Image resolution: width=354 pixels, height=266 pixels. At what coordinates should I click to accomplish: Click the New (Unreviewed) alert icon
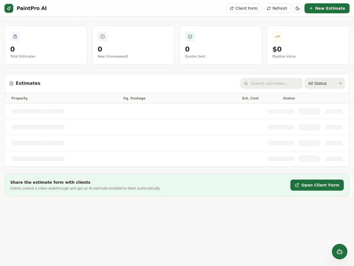pos(103,37)
